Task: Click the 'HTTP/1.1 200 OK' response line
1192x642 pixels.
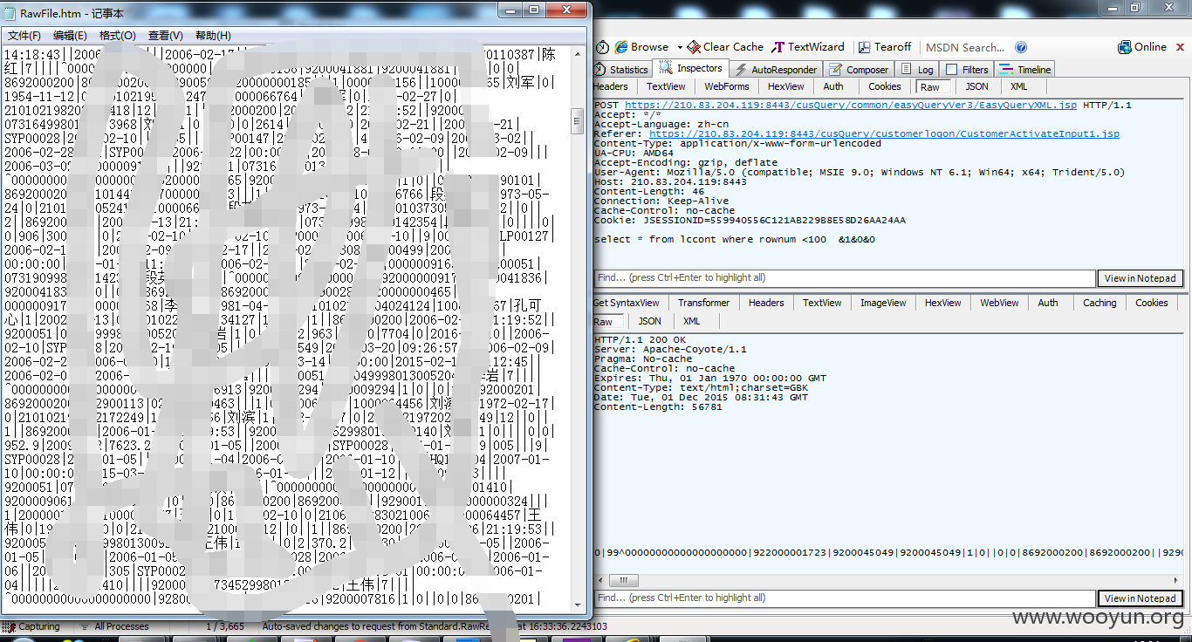Action: 640,340
